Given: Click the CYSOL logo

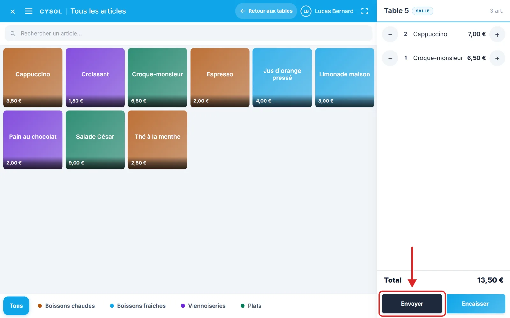Looking at the screenshot, I should pos(51,11).
